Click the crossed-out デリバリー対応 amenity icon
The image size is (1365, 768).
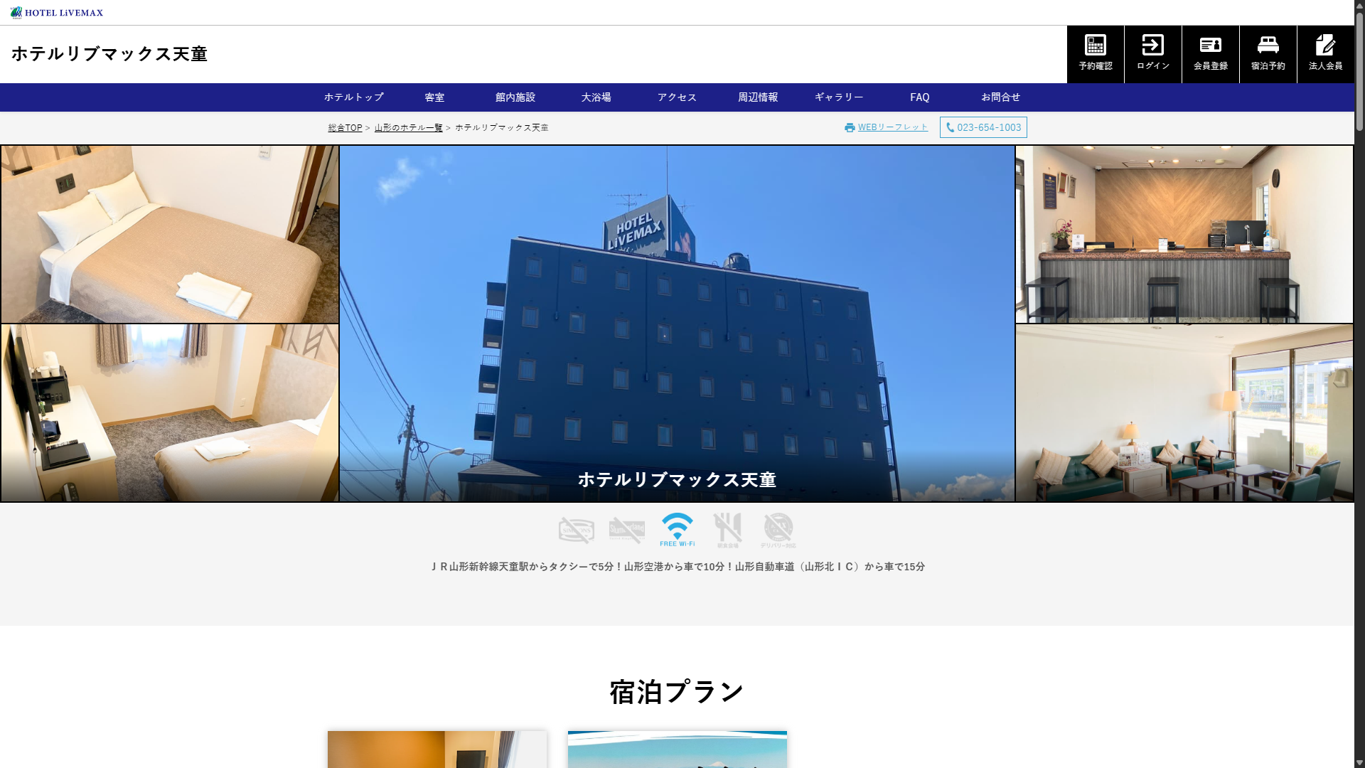click(x=778, y=530)
